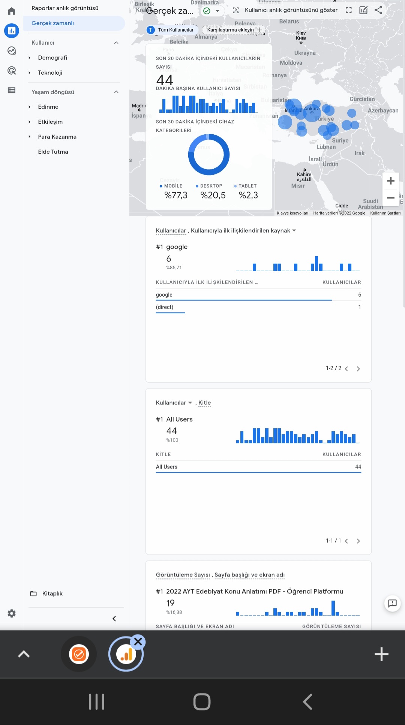
Task: Open the Explore icon in left rail
Action: pyautogui.click(x=12, y=51)
